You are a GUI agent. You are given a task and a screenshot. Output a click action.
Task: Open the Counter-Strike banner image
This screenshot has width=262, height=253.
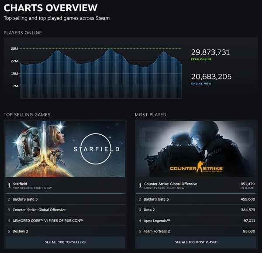[x=196, y=149]
